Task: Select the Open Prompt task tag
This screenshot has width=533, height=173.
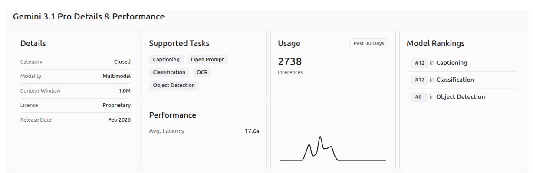Action: pyautogui.click(x=207, y=60)
